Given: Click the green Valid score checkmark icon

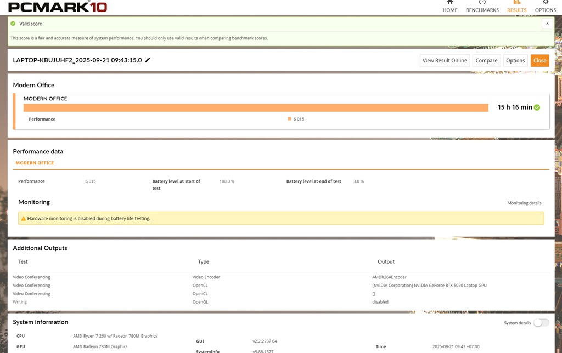Looking at the screenshot, I should point(13,24).
